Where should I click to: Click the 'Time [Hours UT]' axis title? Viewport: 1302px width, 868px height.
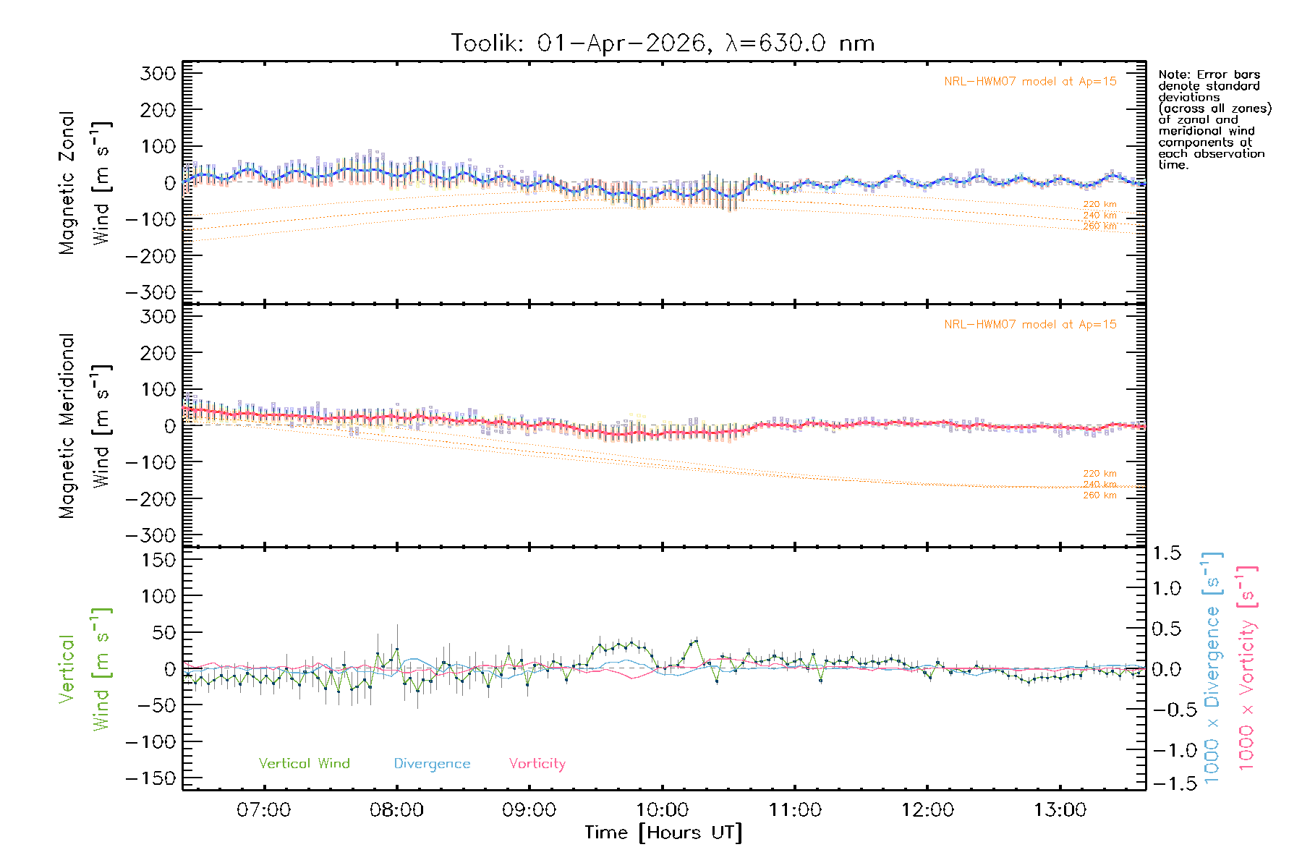(x=663, y=833)
